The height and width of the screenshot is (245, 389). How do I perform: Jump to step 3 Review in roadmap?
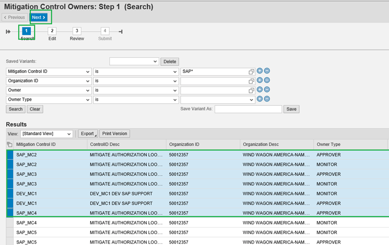77,31
